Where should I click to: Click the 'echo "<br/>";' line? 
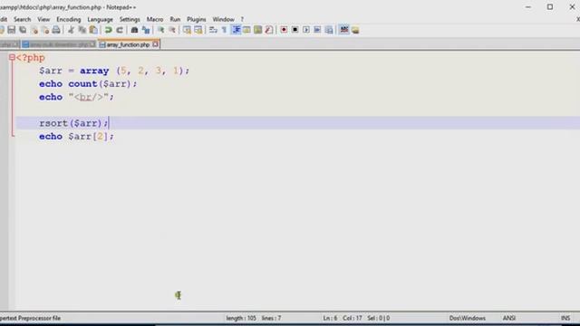pyautogui.click(x=76, y=97)
